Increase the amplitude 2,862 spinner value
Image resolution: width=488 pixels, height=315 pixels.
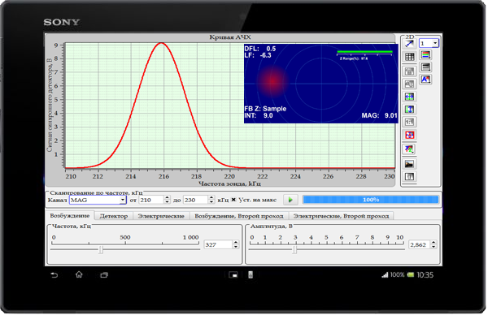(434, 242)
